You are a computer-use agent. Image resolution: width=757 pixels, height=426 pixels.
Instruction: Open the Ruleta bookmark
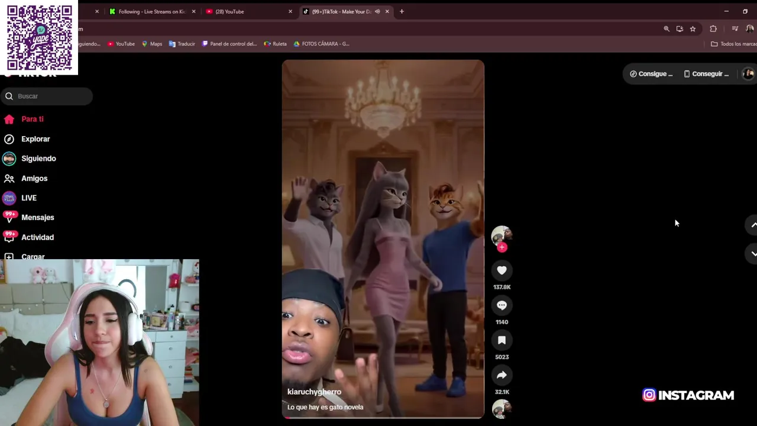tap(276, 44)
